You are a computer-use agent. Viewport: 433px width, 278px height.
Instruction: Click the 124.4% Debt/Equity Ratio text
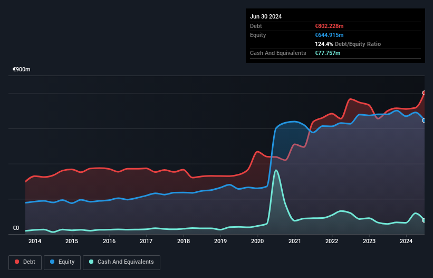[x=348, y=44]
